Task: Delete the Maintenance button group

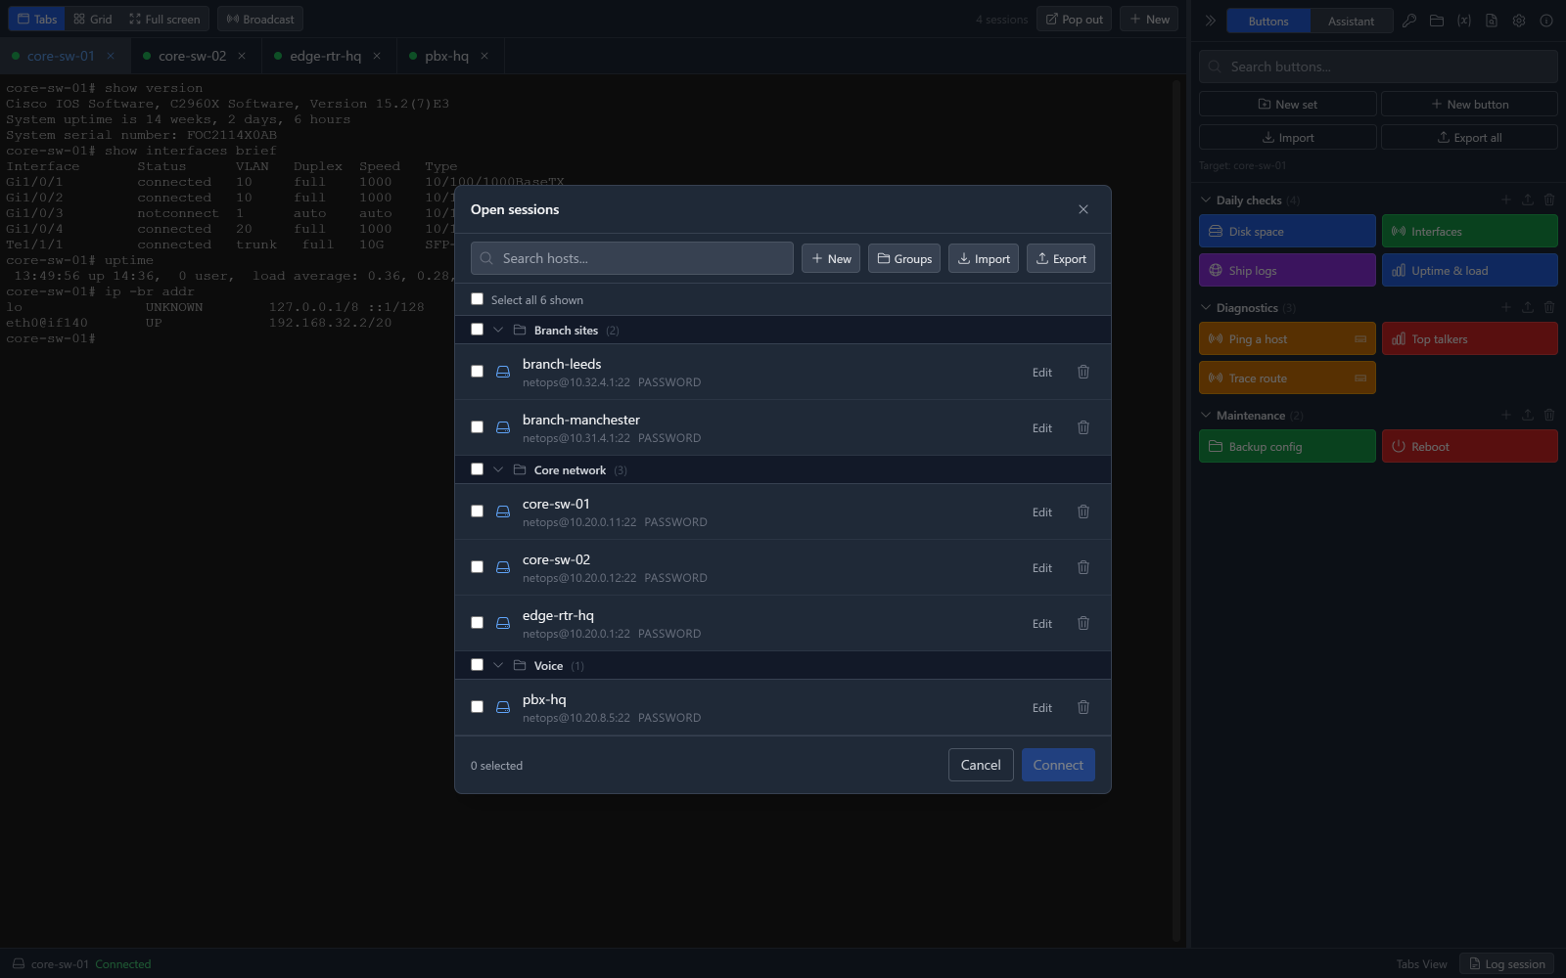Action: (1549, 415)
